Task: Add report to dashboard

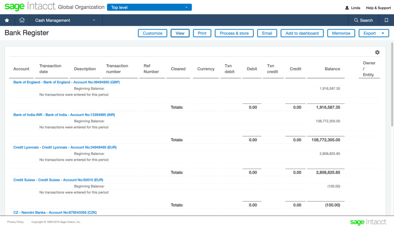Action: pos(302,33)
